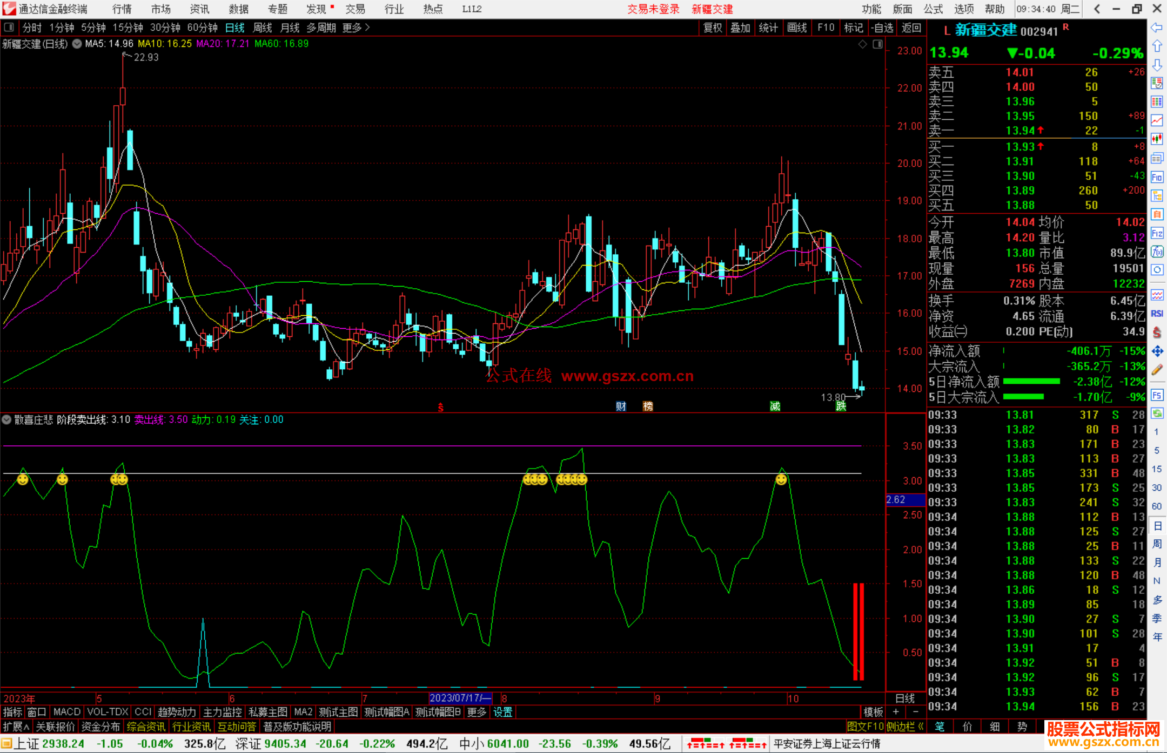
Task: Toggle moving average display circle near 新疆交建(日线)
Action: click(77, 44)
